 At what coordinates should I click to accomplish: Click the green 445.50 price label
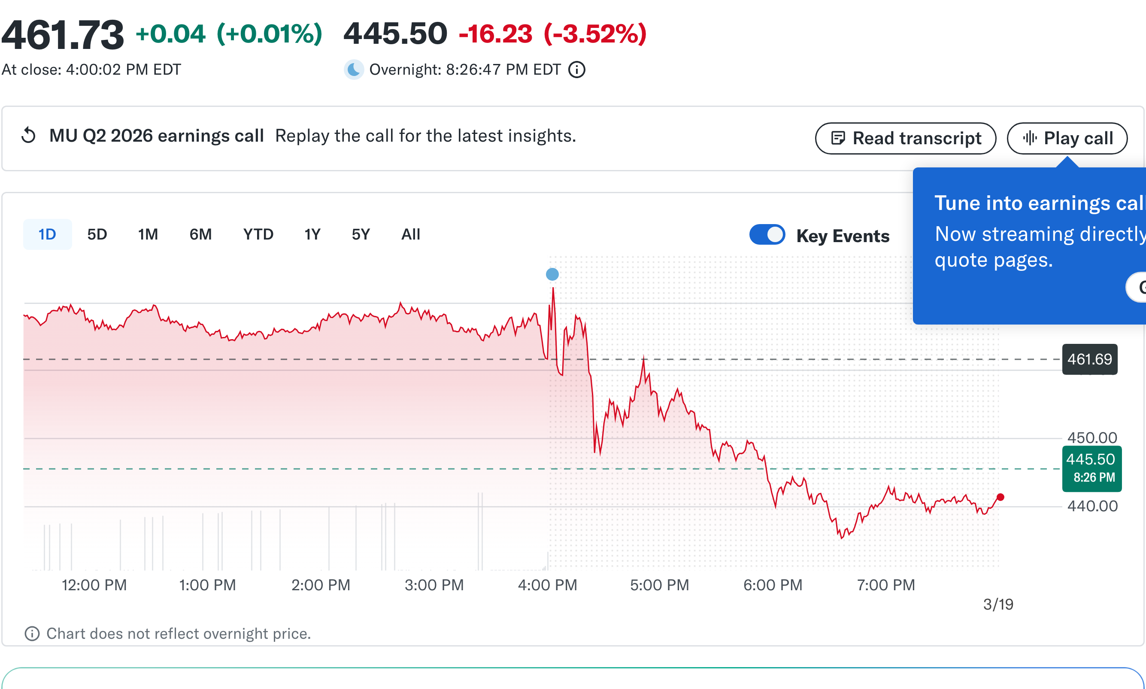pos(1091,467)
